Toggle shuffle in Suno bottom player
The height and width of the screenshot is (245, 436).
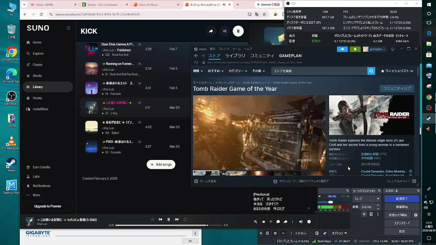click(152, 219)
